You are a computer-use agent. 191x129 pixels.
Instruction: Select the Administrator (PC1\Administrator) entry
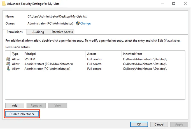[x=47, y=69]
